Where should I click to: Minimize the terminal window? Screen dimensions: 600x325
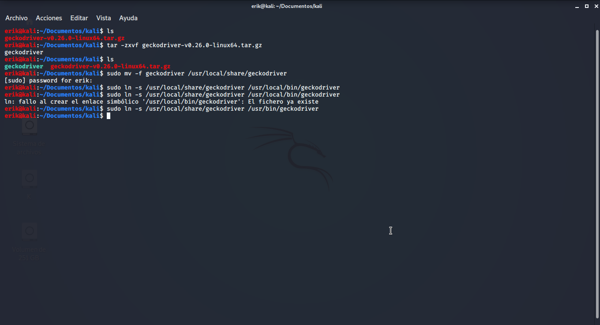[578, 6]
